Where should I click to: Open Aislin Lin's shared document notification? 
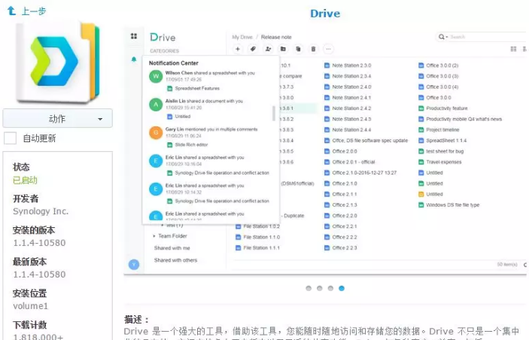click(210, 108)
